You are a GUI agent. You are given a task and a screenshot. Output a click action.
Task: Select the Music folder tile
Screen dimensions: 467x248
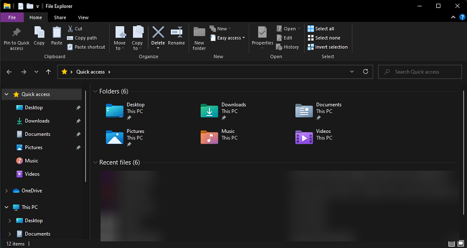[219, 137]
